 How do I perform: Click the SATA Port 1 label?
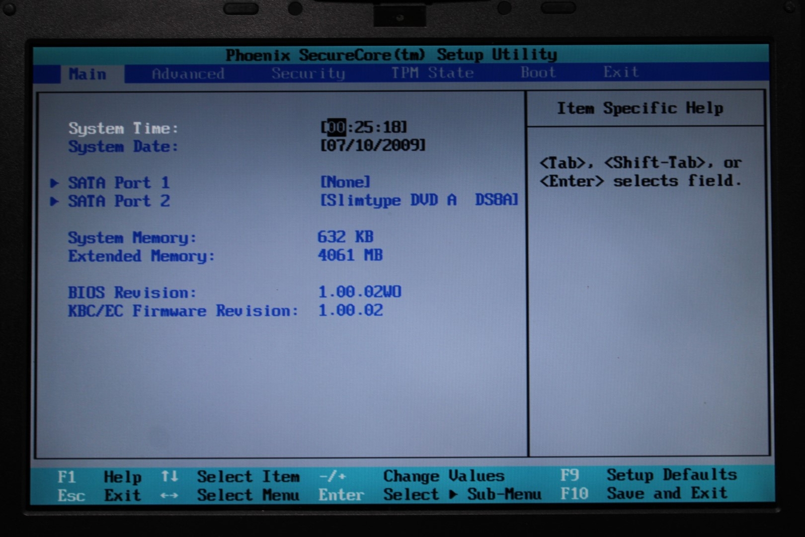pos(119,182)
